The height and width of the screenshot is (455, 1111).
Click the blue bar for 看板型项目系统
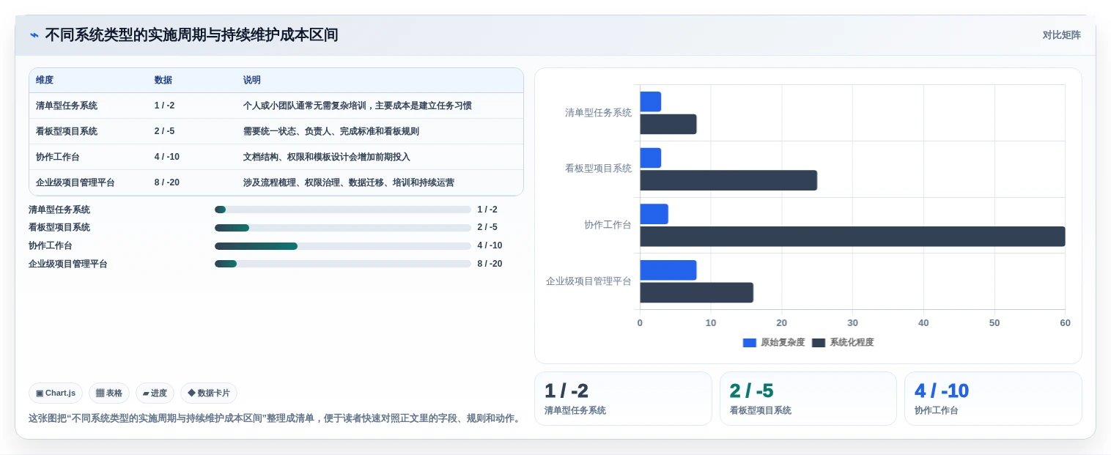[x=651, y=158]
